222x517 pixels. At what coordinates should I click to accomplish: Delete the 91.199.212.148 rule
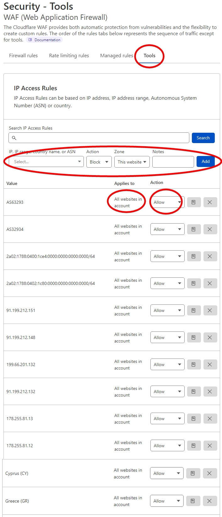click(x=210, y=337)
